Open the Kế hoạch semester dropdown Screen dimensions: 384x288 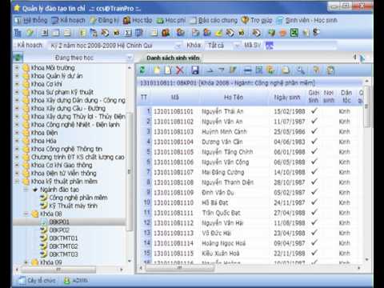point(178,46)
